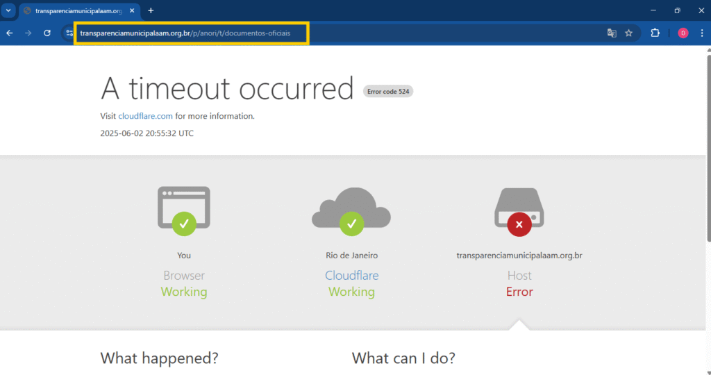711x375 pixels.
Task: Click the cloud icon with green checkmark
Action: click(351, 211)
